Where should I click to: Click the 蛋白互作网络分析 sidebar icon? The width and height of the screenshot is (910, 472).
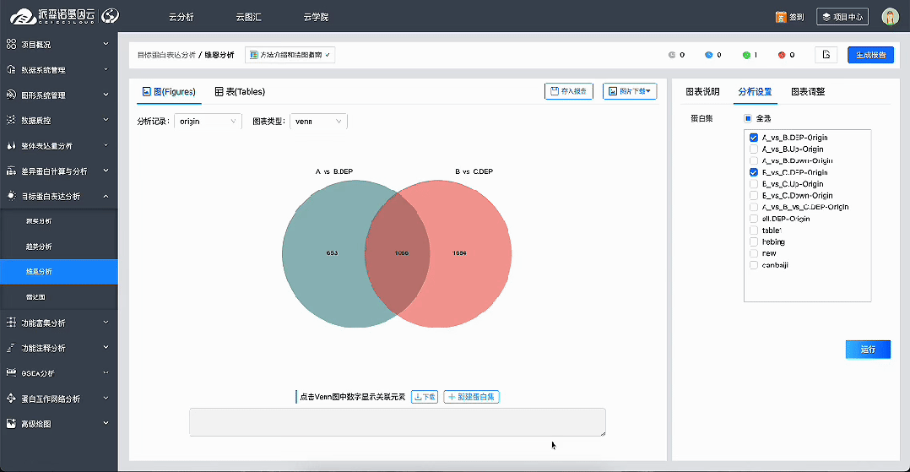click(x=11, y=399)
